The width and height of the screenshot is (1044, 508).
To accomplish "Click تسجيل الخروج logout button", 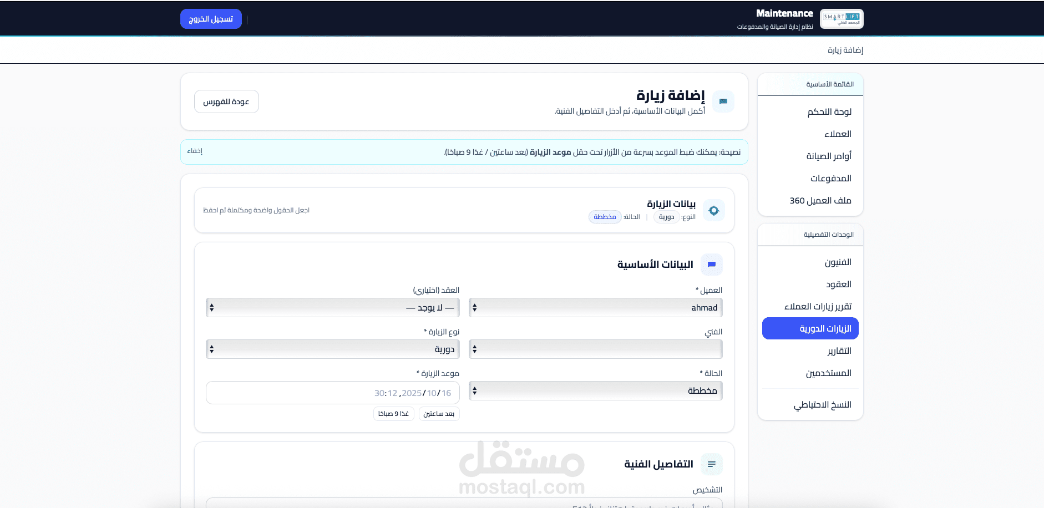I will point(211,19).
